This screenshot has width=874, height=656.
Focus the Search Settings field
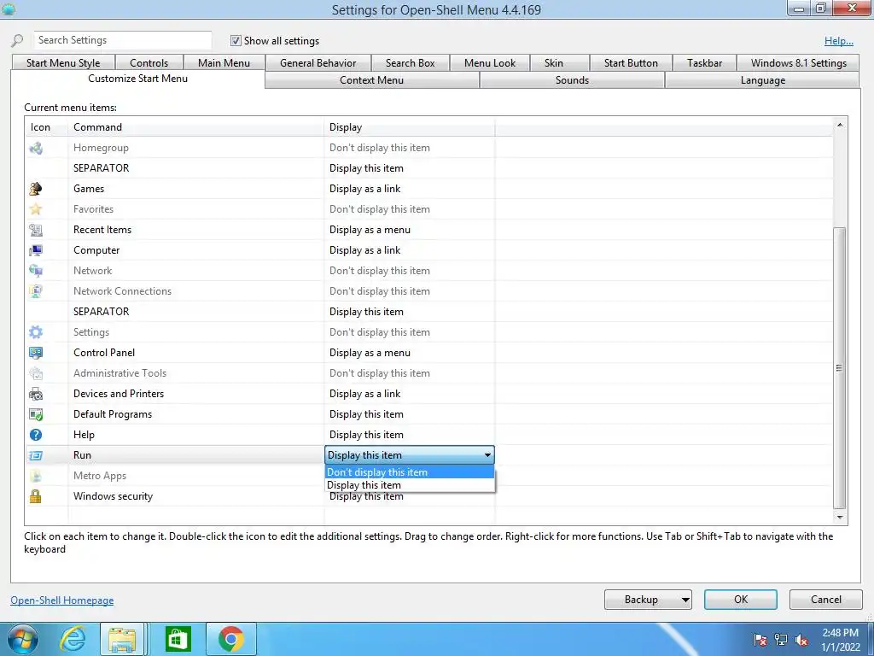123,40
